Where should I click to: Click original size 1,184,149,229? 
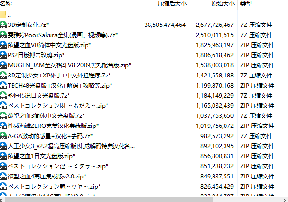click(x=214, y=96)
